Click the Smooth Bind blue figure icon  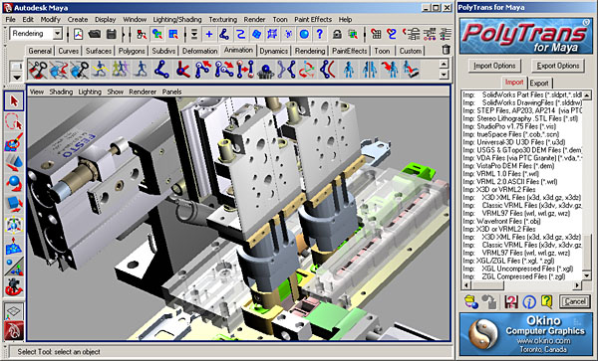click(x=349, y=70)
